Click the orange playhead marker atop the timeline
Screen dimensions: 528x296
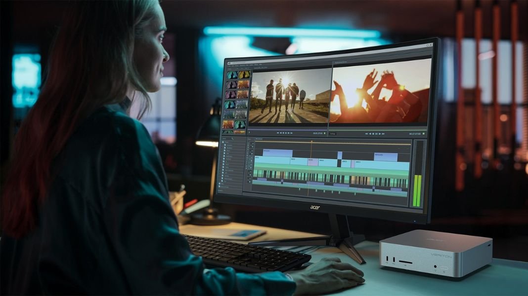[311, 142]
